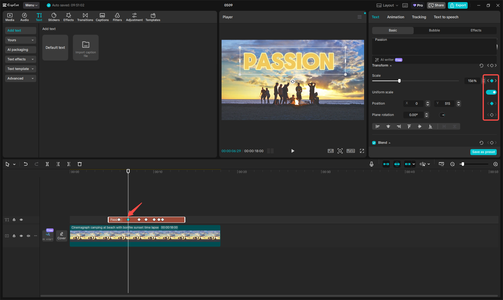The height and width of the screenshot is (300, 503).
Task: Select the Text tool in the media toolbar
Action: pyautogui.click(x=39, y=17)
